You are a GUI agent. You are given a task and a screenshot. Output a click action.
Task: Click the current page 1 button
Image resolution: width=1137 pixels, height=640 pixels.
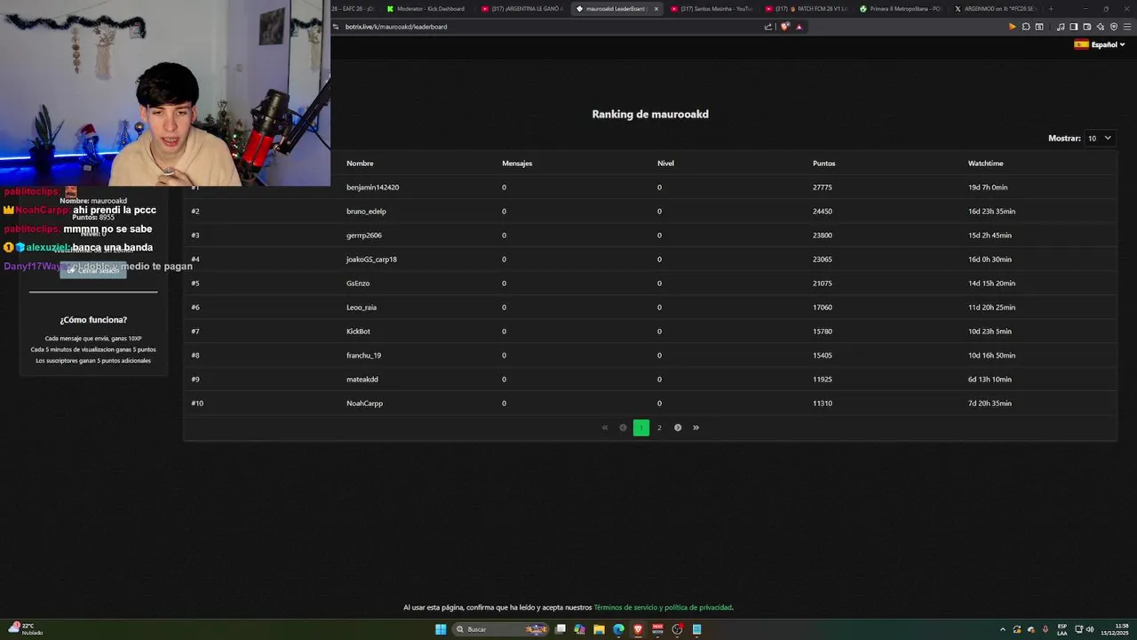point(641,428)
